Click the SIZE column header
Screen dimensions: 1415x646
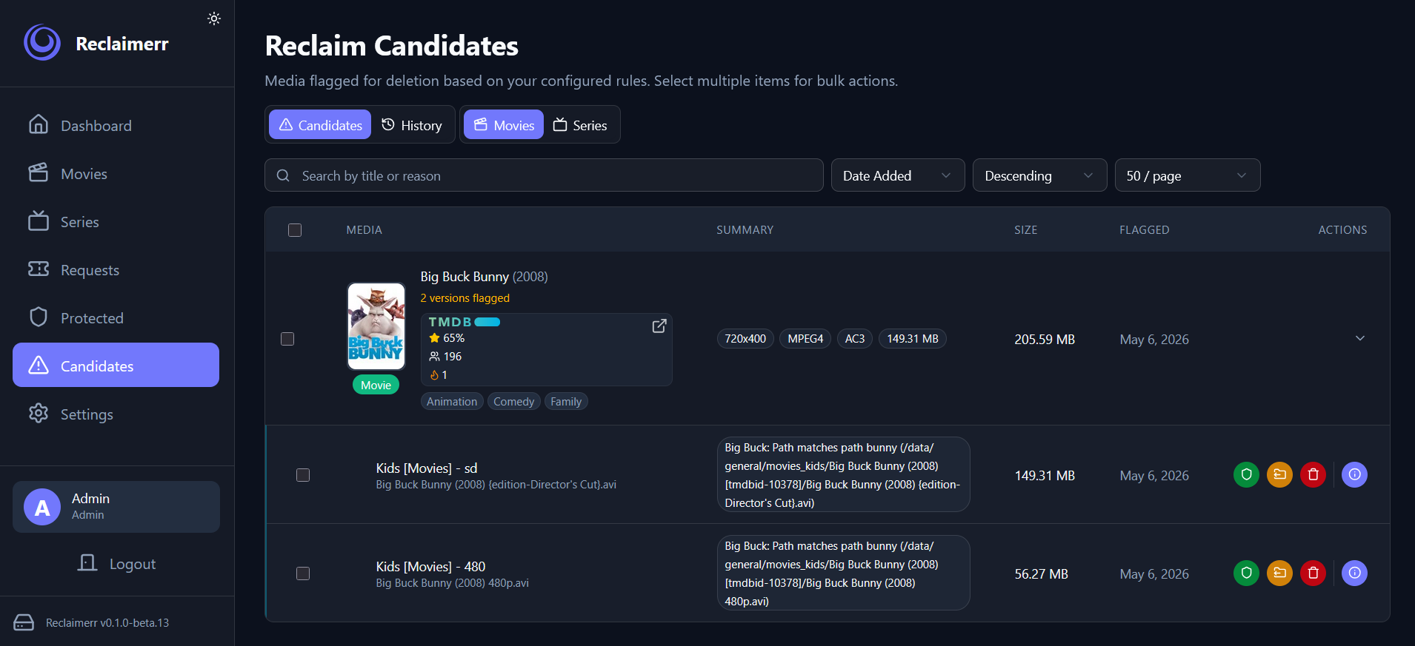tap(1026, 229)
